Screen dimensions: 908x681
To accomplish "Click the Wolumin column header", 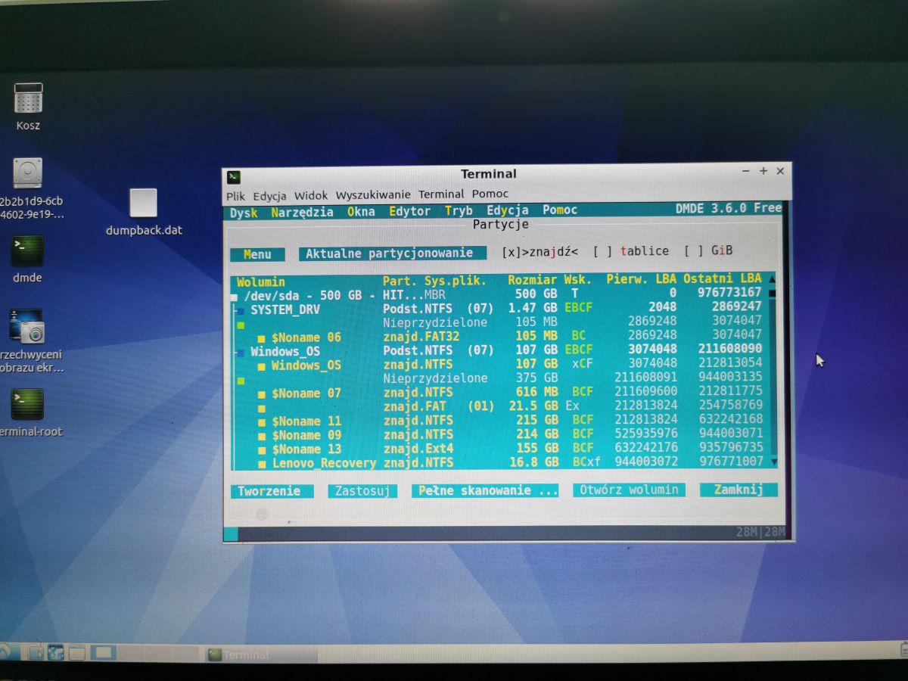I will click(261, 282).
